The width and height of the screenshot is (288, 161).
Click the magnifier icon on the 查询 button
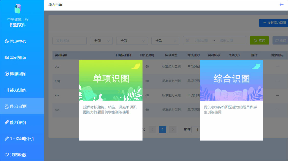tap(255, 40)
